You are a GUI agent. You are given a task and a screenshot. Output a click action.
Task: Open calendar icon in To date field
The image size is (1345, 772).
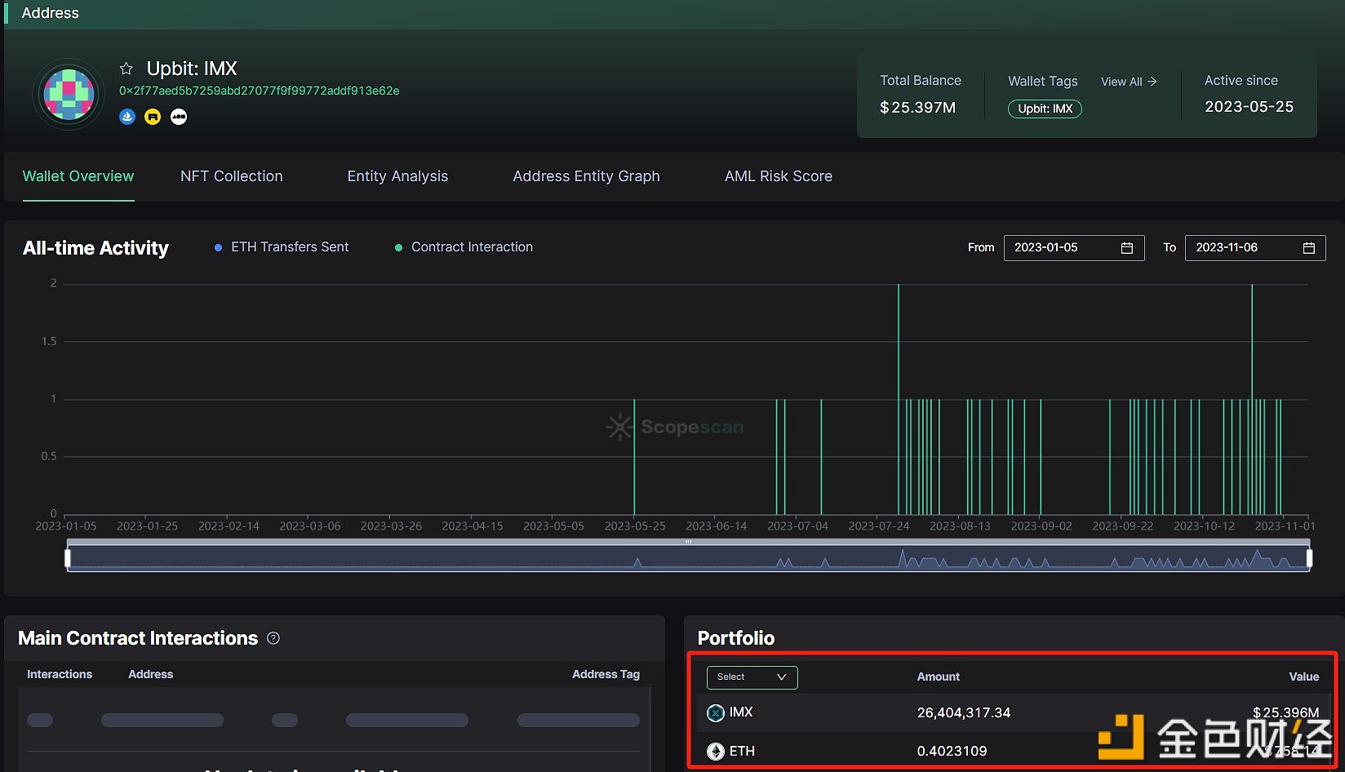pyautogui.click(x=1309, y=248)
